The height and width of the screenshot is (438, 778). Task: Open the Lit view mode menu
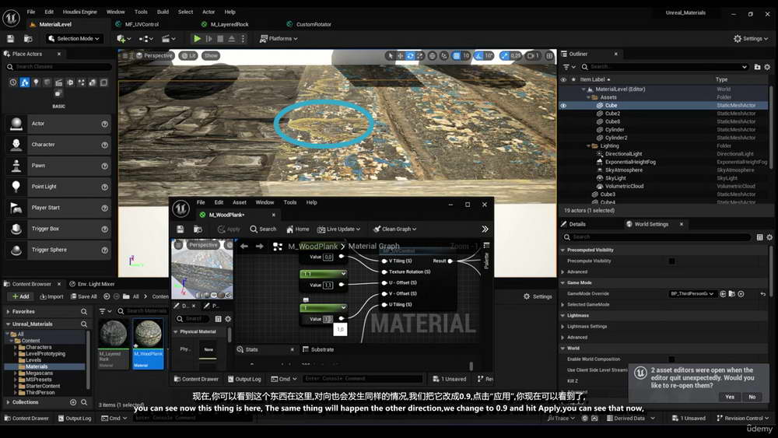tap(188, 55)
